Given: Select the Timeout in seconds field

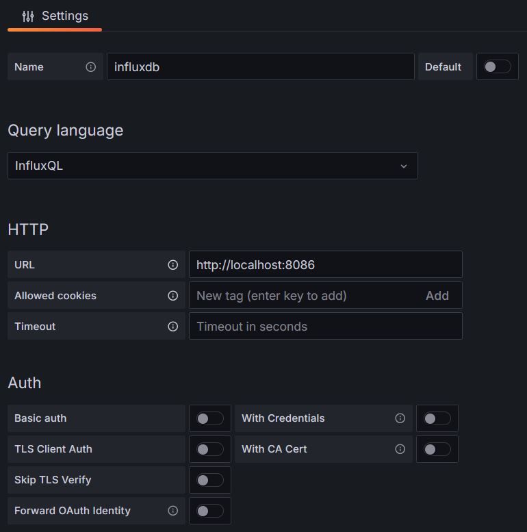Looking at the screenshot, I should coord(325,327).
